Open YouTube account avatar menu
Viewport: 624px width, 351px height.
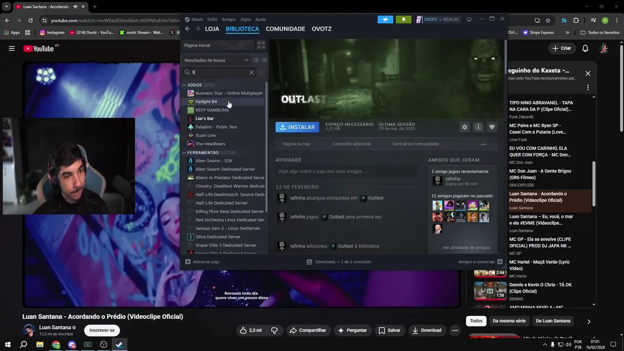pos(604,48)
